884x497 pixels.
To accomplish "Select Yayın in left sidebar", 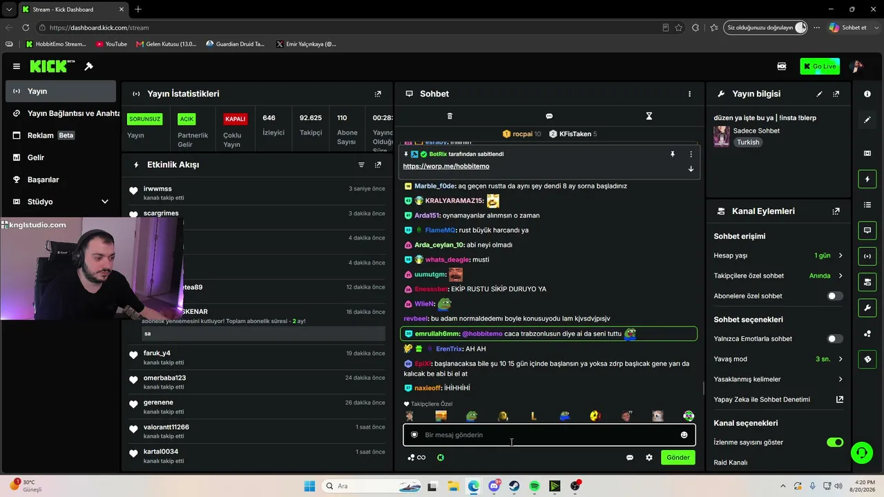I will coord(61,91).
